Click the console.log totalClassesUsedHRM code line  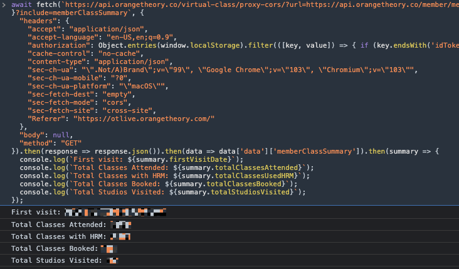tap(164, 176)
